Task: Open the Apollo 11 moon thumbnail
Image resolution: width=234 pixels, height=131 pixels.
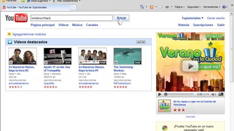Action: tap(58, 56)
